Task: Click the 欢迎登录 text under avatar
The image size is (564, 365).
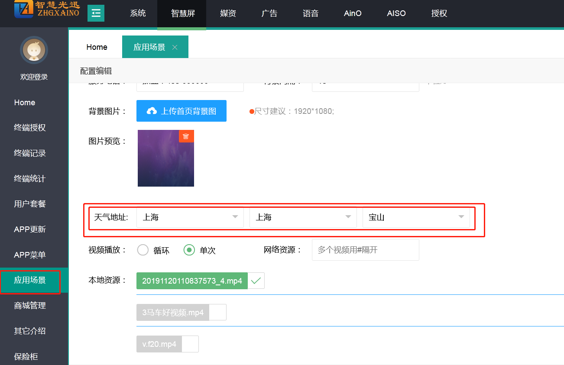Action: click(x=34, y=77)
